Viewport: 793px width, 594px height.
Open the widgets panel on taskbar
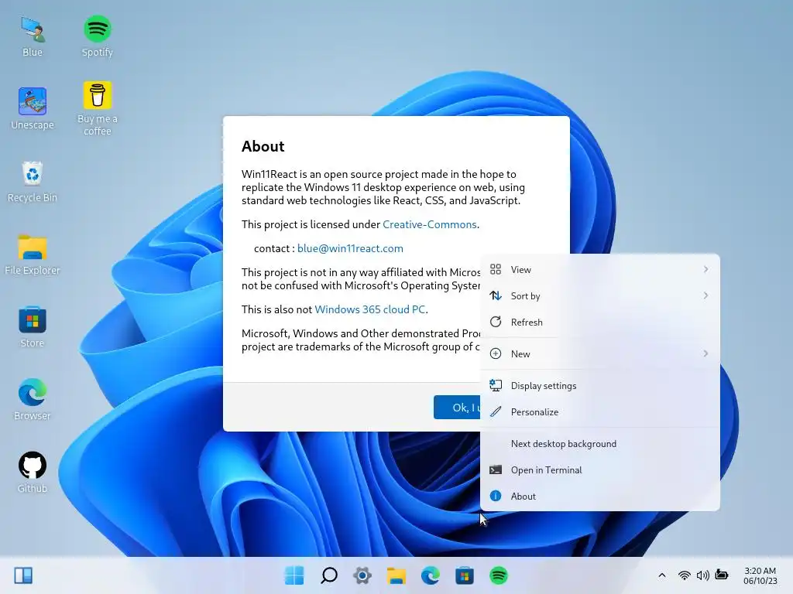[x=23, y=575]
